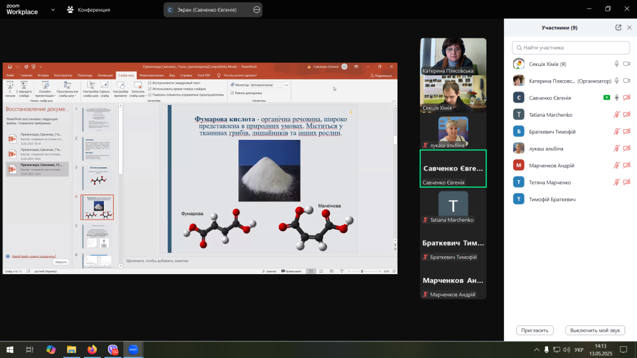The height and width of the screenshot is (358, 637).
Task: Click green screen-share icon beside Савченко Євгенія
Action: (x=606, y=98)
